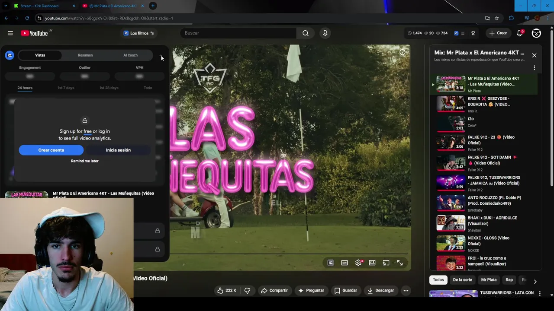
Task: Click the Descargar button
Action: [380, 291]
